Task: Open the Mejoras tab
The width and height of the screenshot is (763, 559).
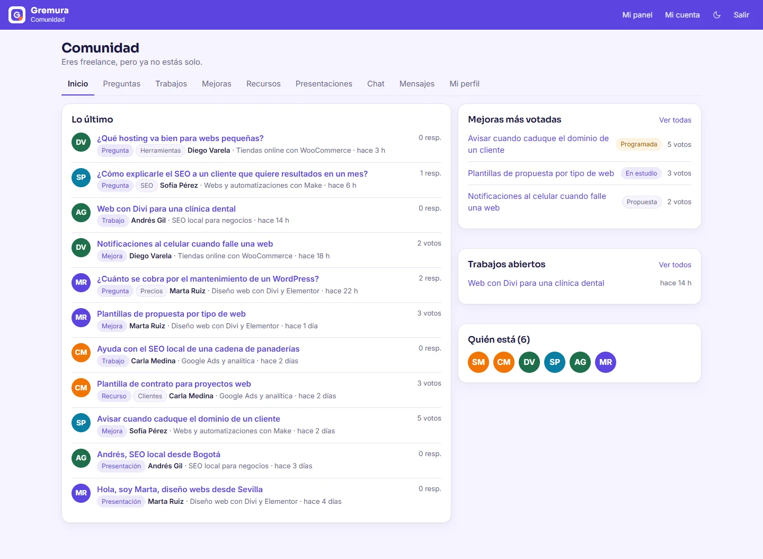Action: click(217, 84)
